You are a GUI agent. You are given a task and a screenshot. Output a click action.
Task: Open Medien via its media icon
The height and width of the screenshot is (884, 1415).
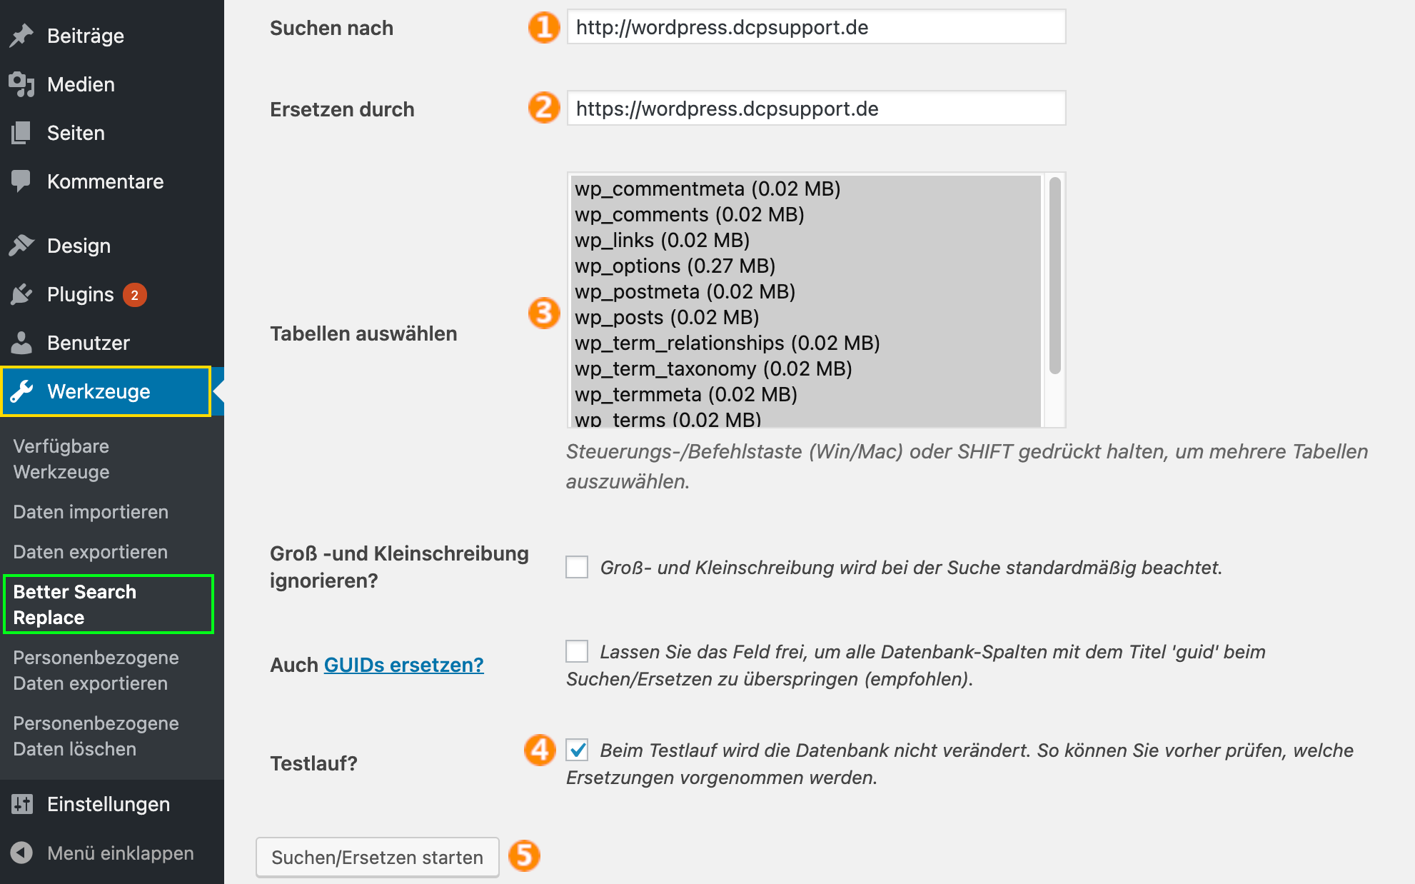22,84
